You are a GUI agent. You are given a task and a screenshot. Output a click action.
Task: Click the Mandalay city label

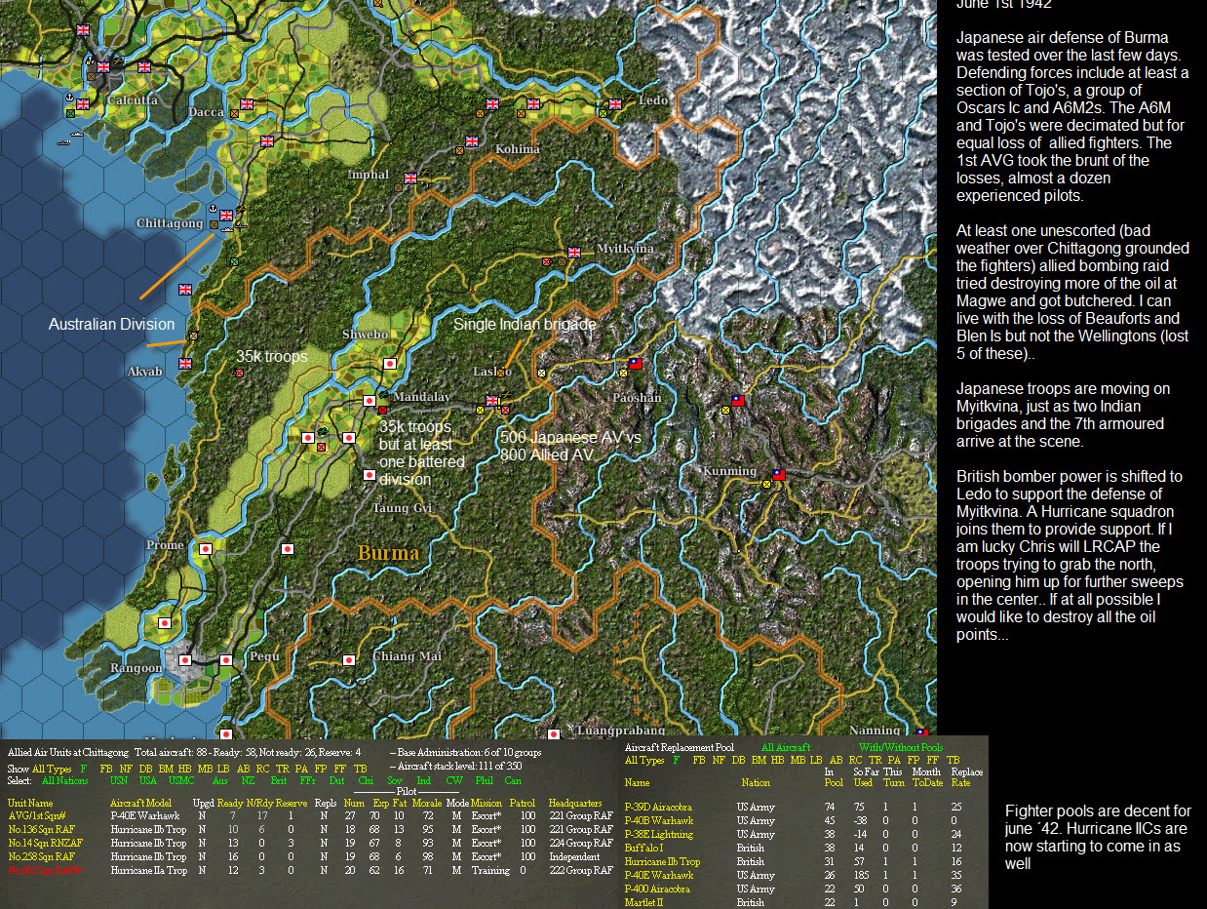423,397
